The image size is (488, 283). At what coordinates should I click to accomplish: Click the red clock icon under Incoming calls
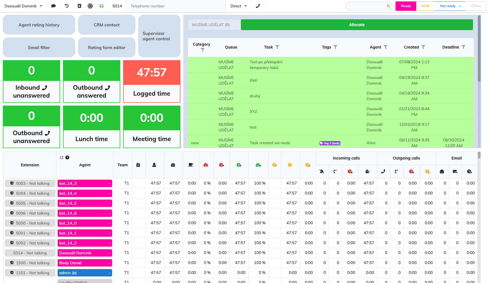(x=350, y=171)
